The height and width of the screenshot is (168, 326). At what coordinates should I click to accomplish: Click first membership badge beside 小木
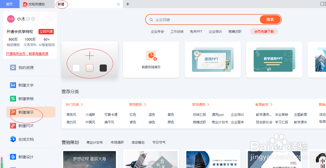28,19
